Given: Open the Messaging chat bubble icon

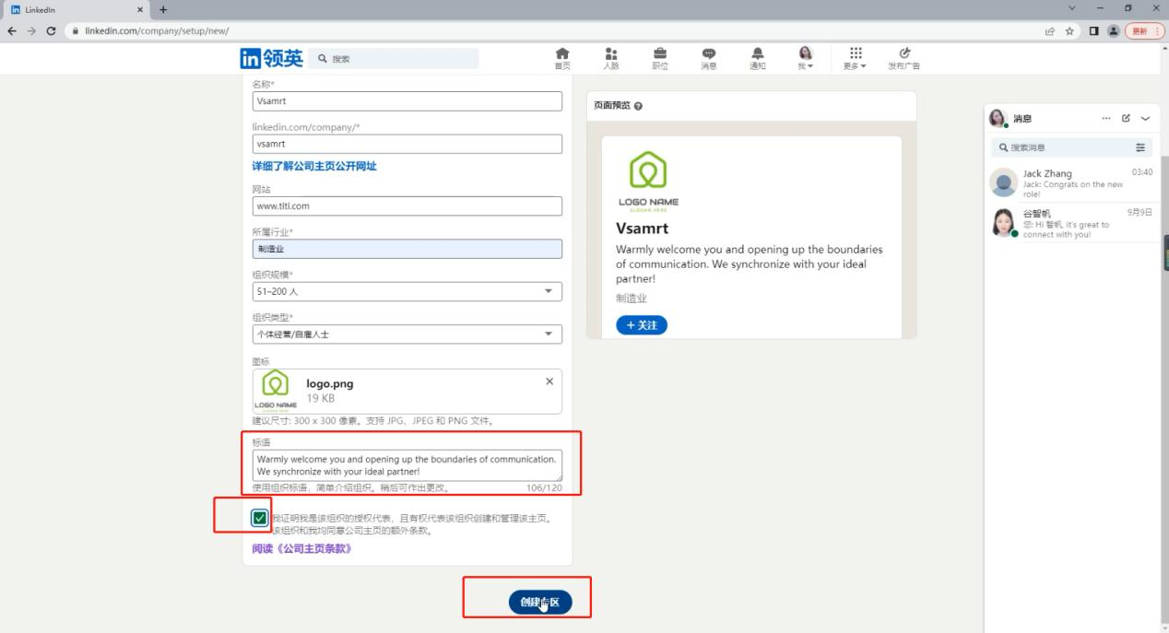Looking at the screenshot, I should 708,58.
